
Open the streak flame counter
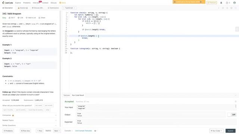click(x=228, y=3)
